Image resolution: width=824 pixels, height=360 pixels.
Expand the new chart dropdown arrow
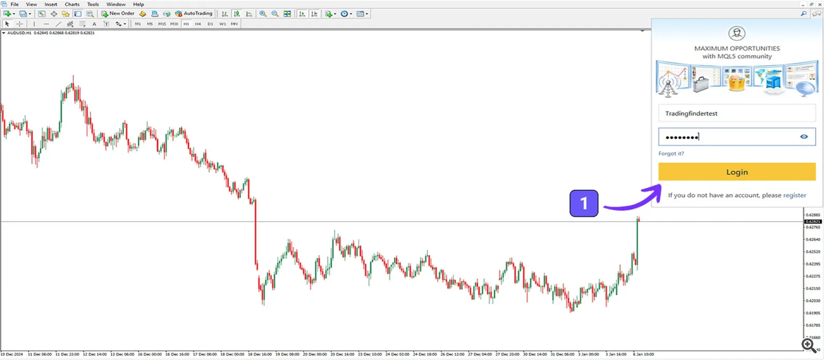click(14, 14)
